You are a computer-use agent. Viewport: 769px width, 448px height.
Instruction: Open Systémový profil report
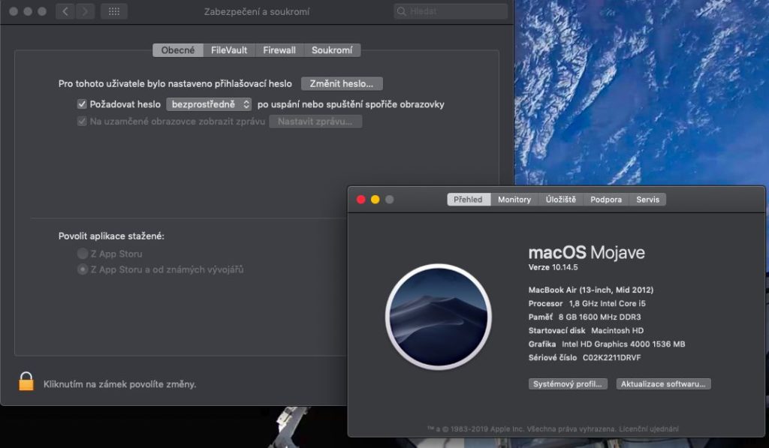(x=568, y=383)
